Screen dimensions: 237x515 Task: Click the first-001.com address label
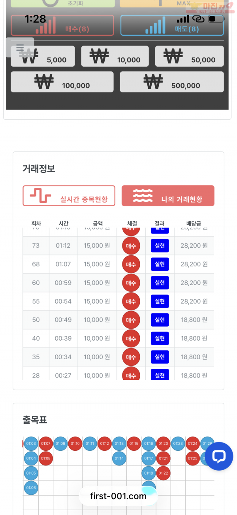118,496
